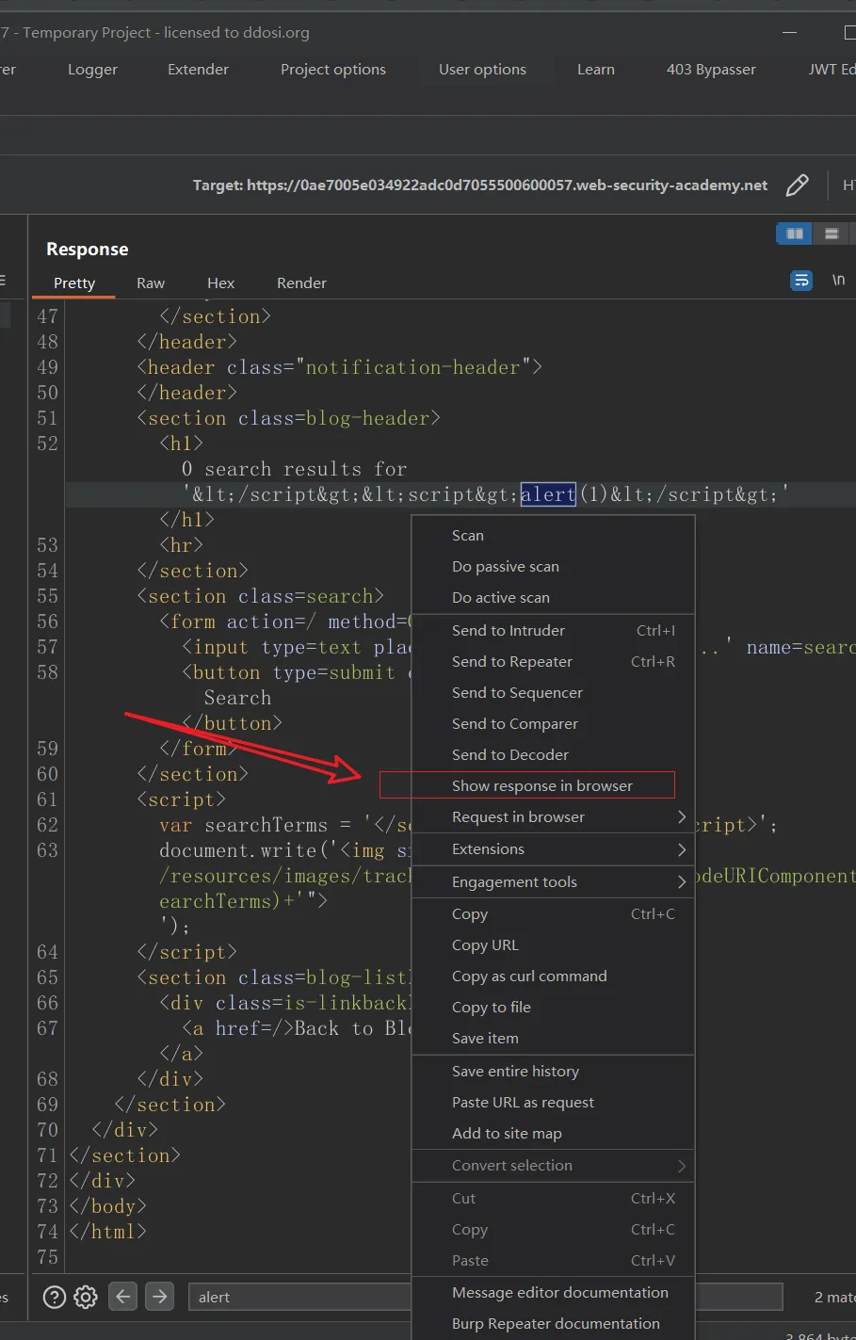The height and width of the screenshot is (1340, 856).
Task: Open the User options tab
Action: pos(482,70)
